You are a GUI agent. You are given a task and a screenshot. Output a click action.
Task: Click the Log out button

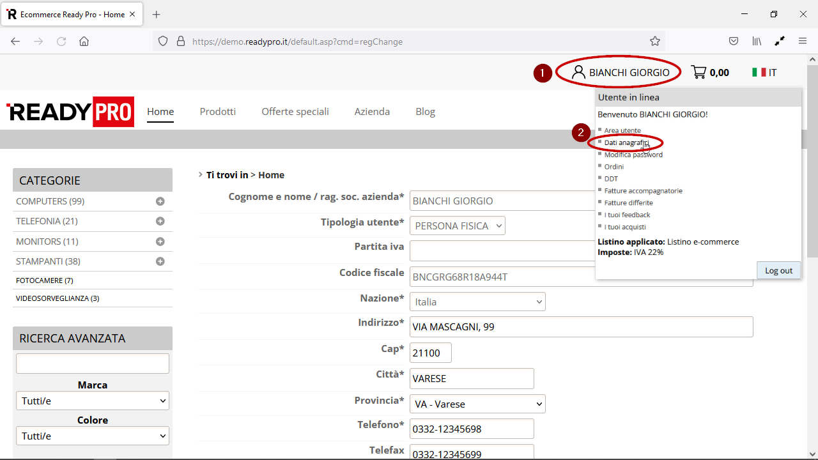tap(778, 270)
